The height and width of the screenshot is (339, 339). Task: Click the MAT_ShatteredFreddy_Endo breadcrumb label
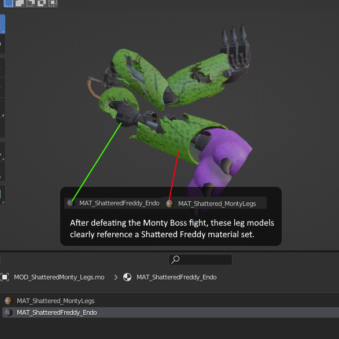pos(176,277)
